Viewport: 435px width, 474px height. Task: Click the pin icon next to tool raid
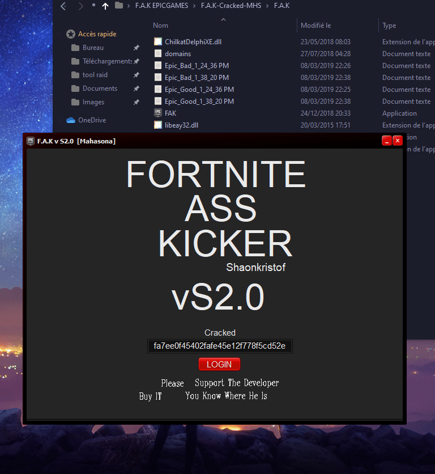137,75
